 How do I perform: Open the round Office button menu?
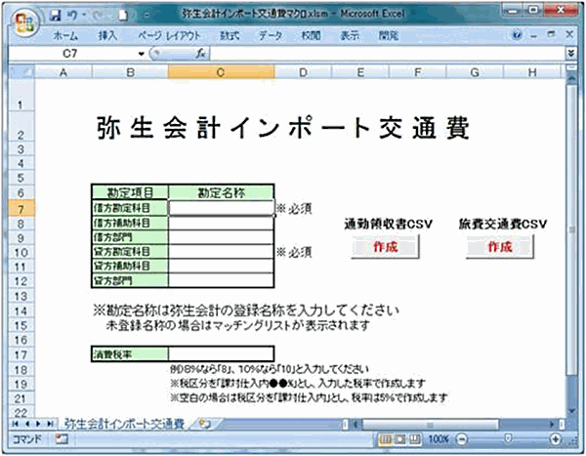[x=23, y=22]
